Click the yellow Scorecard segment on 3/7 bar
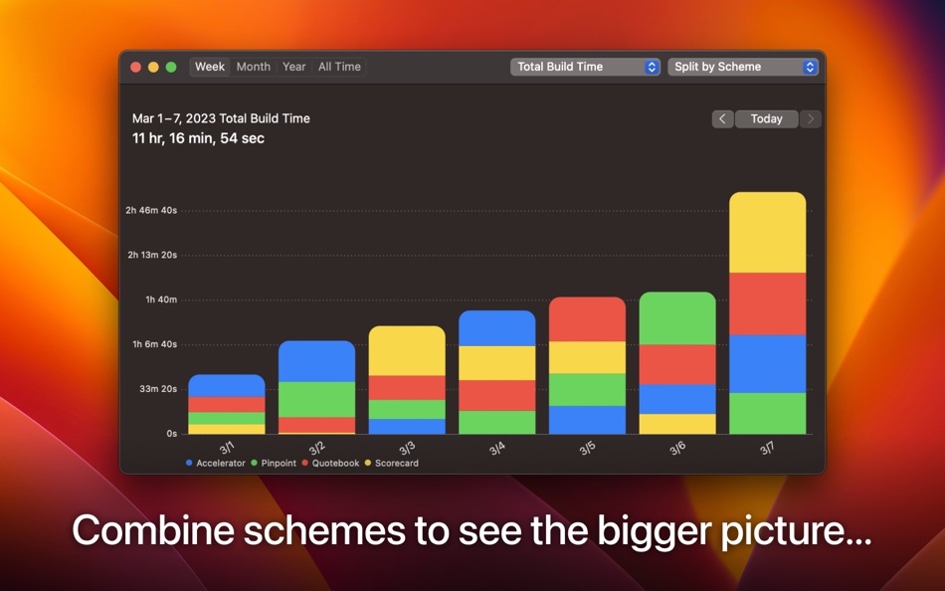The height and width of the screenshot is (591, 945). point(768,233)
